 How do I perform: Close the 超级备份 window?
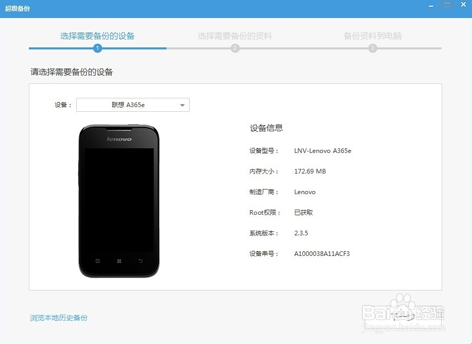point(464,5)
